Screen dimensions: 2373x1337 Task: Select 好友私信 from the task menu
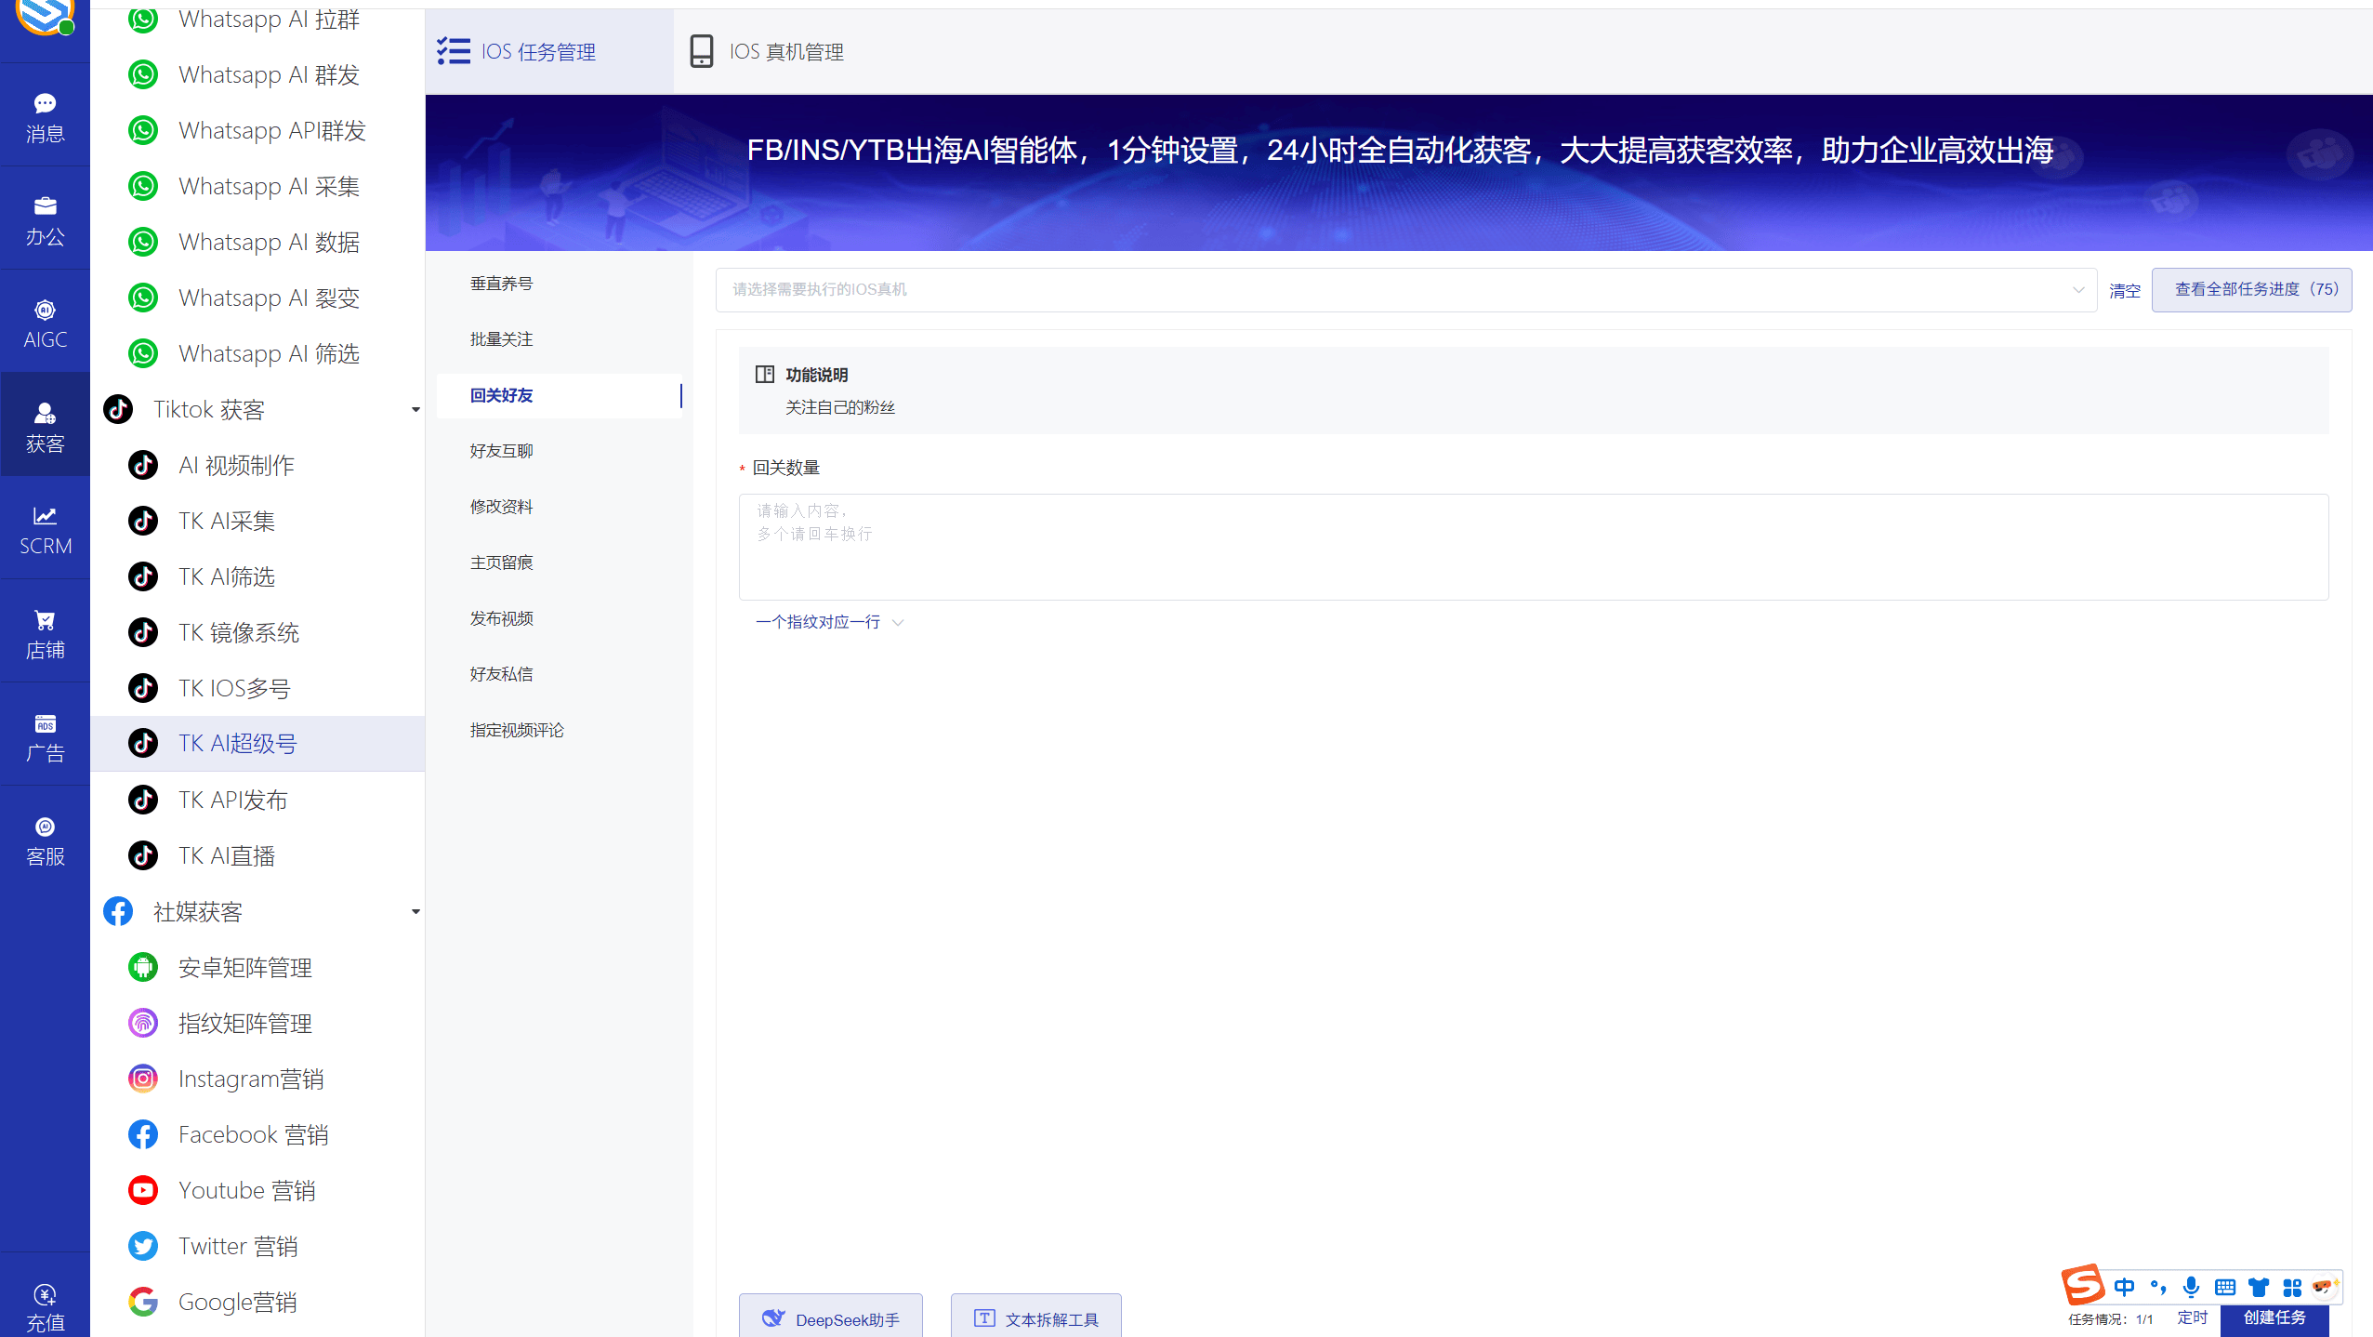pyautogui.click(x=501, y=673)
